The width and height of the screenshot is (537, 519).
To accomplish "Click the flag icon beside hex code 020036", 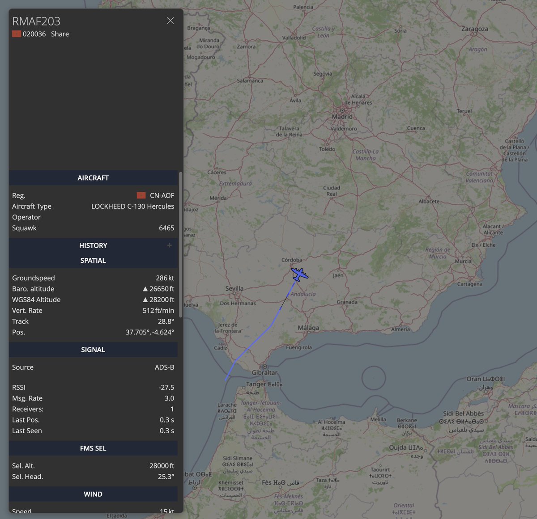I will pyautogui.click(x=17, y=34).
